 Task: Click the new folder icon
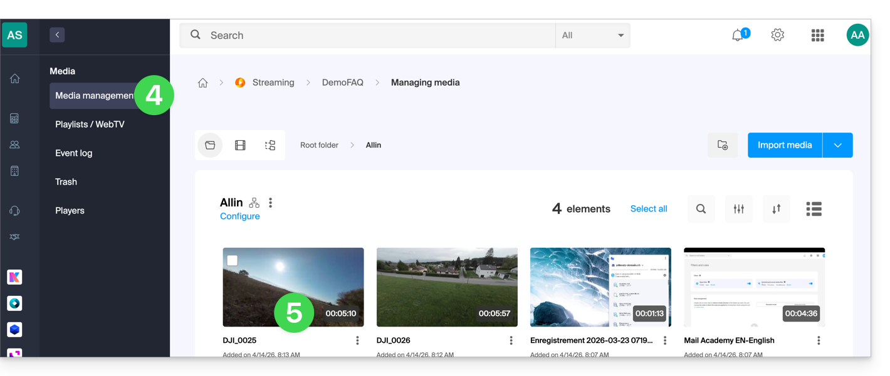[723, 145]
